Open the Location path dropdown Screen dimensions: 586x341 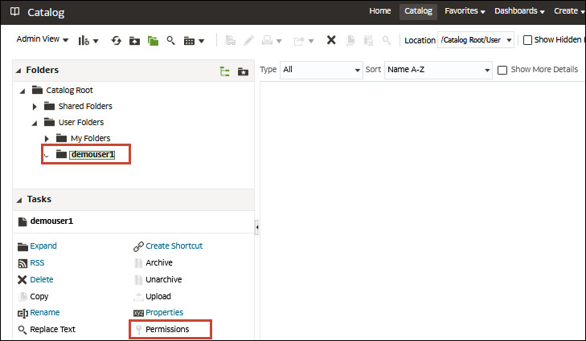(x=476, y=40)
